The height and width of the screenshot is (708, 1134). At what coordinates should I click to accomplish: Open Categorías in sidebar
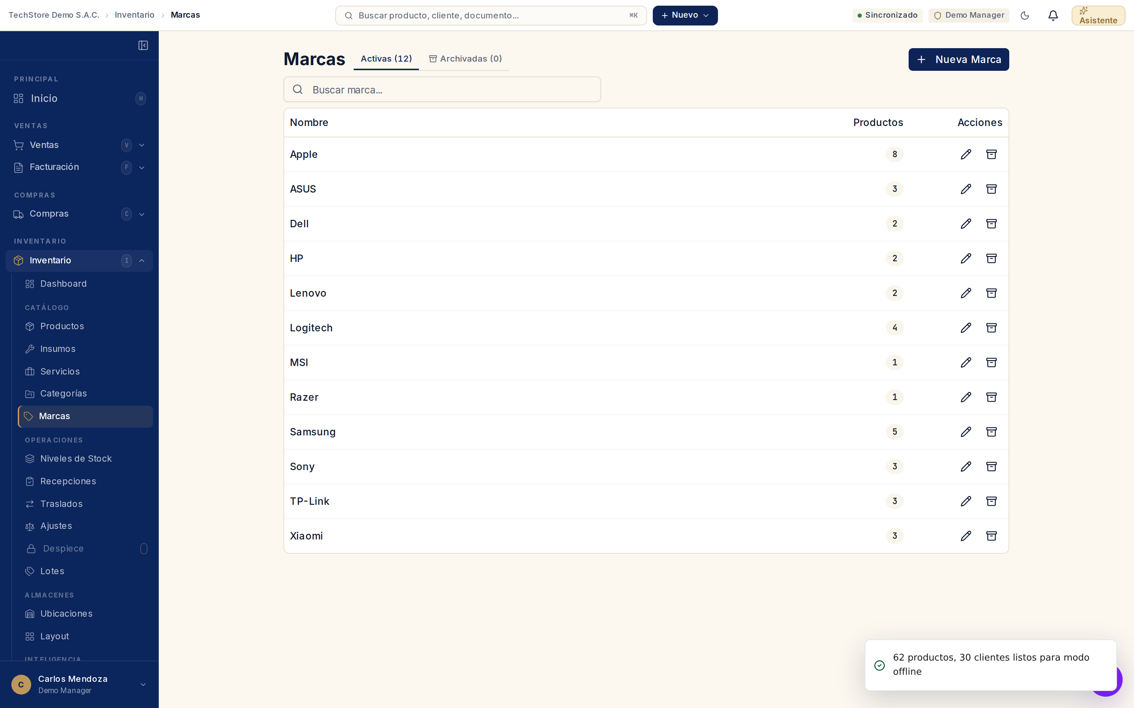point(85,394)
